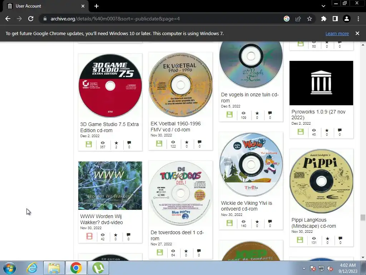Click software icon under Wickie de Viking
Image resolution: width=366 pixels, height=275 pixels.
(230, 223)
